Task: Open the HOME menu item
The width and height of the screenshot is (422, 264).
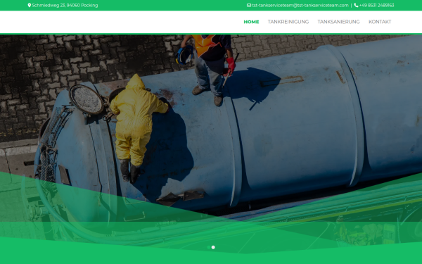Action: tap(251, 22)
